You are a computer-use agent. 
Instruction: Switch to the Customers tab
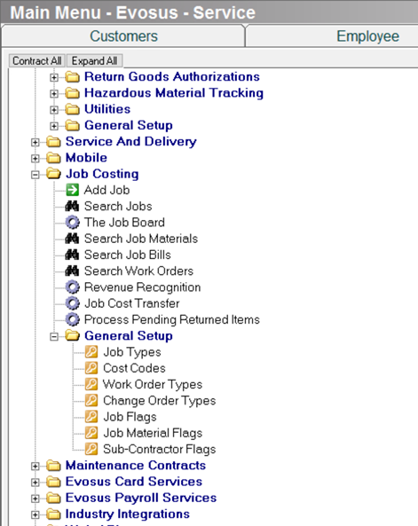123,36
